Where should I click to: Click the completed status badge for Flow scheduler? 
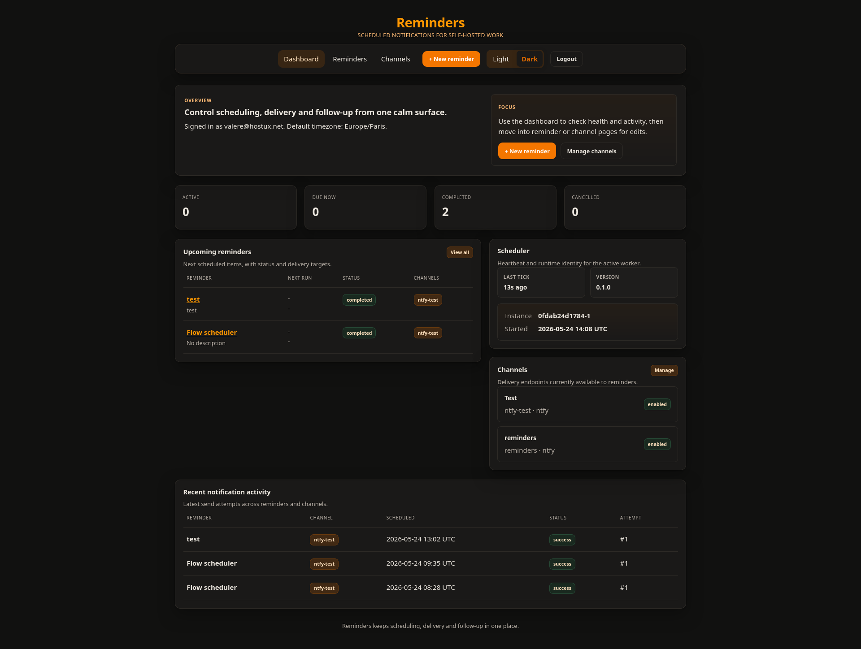coord(359,333)
